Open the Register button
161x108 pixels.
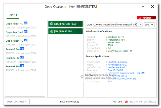point(146,18)
